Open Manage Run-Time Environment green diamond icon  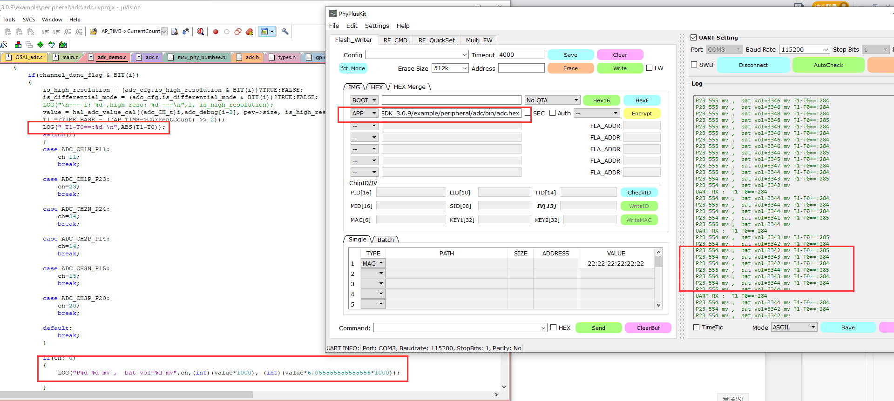(41, 45)
